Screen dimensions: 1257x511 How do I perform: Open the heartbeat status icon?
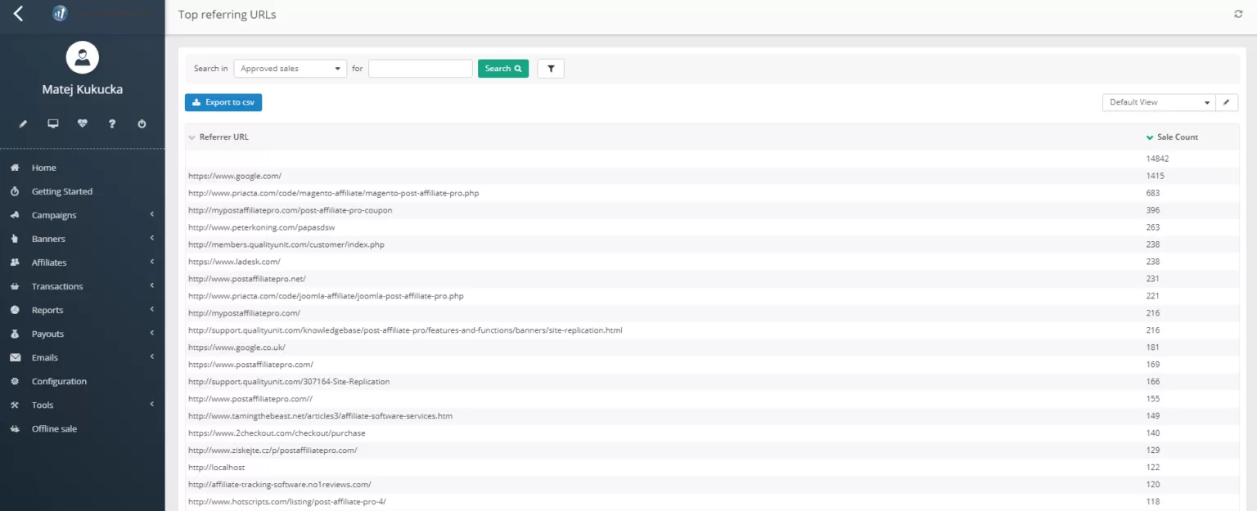tap(82, 123)
